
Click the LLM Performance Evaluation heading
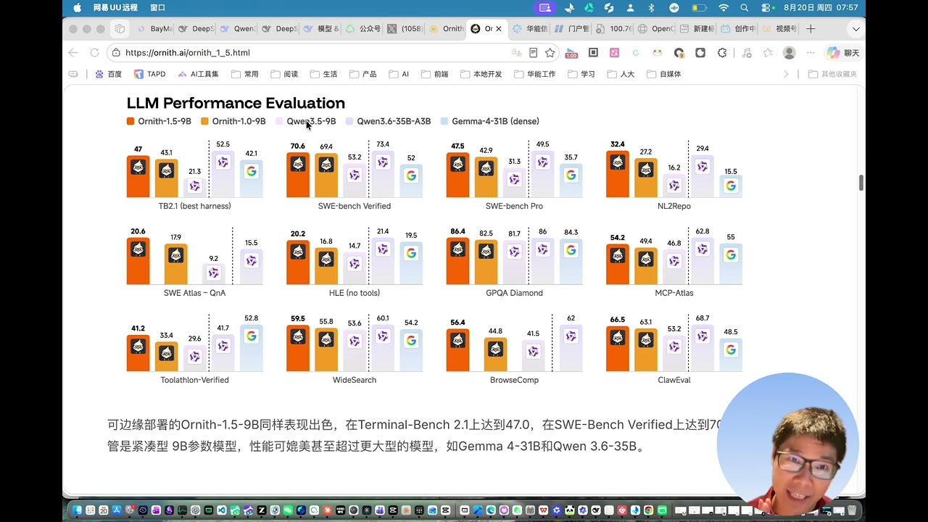236,103
